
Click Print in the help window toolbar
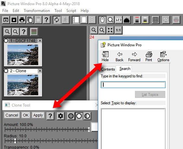[x=149, y=56]
